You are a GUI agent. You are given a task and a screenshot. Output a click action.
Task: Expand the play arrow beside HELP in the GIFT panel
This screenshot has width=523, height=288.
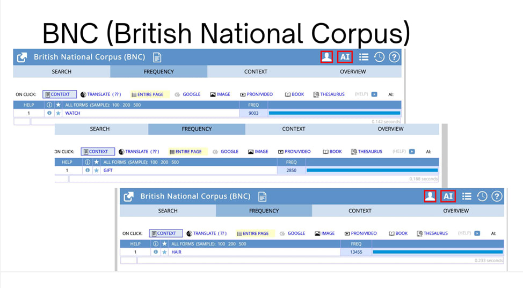pos(412,152)
